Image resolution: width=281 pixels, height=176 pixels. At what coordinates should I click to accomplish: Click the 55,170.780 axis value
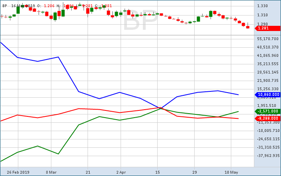point(268,39)
